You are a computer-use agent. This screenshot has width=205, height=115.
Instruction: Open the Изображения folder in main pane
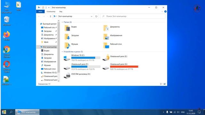[112, 36]
